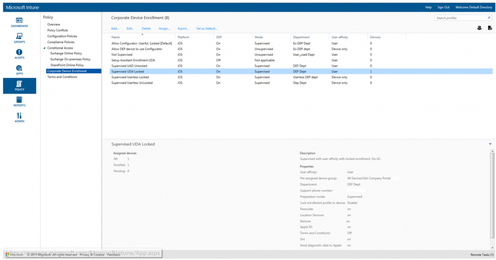496x260 pixels.
Task: Open Conditional Access in navigation
Action: coord(60,48)
